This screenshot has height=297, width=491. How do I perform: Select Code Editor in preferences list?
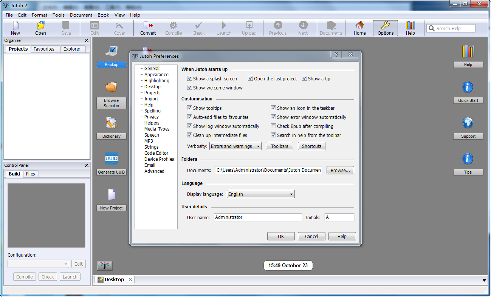pos(156,153)
